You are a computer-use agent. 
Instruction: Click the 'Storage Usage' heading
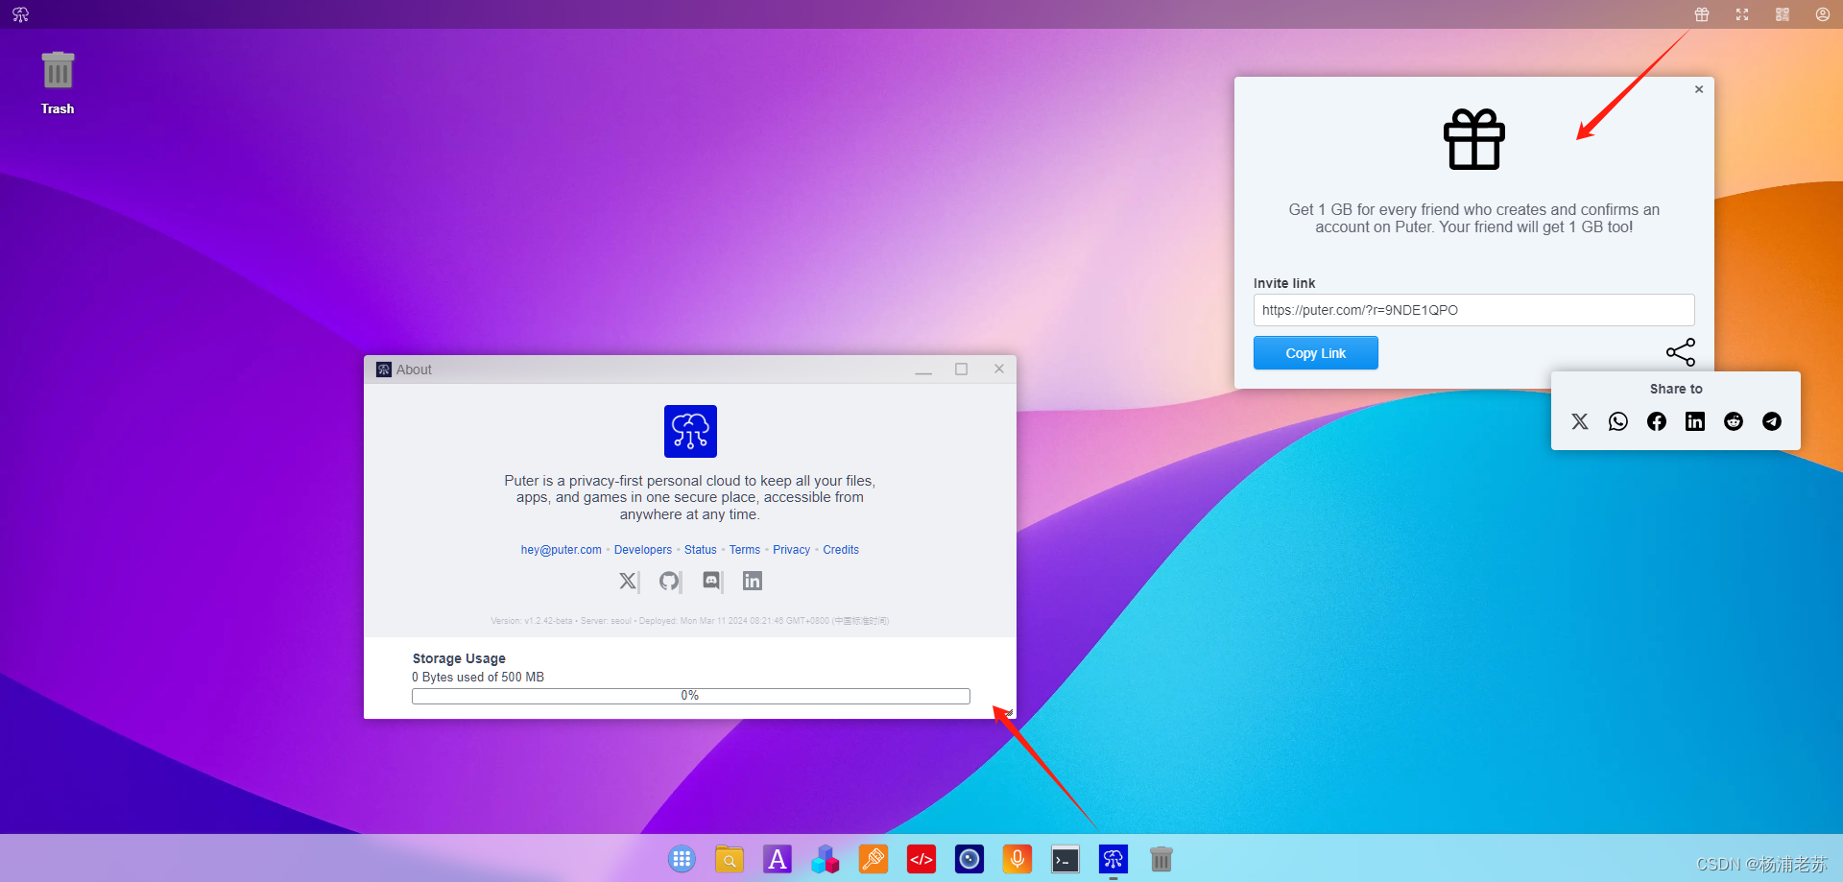(459, 658)
